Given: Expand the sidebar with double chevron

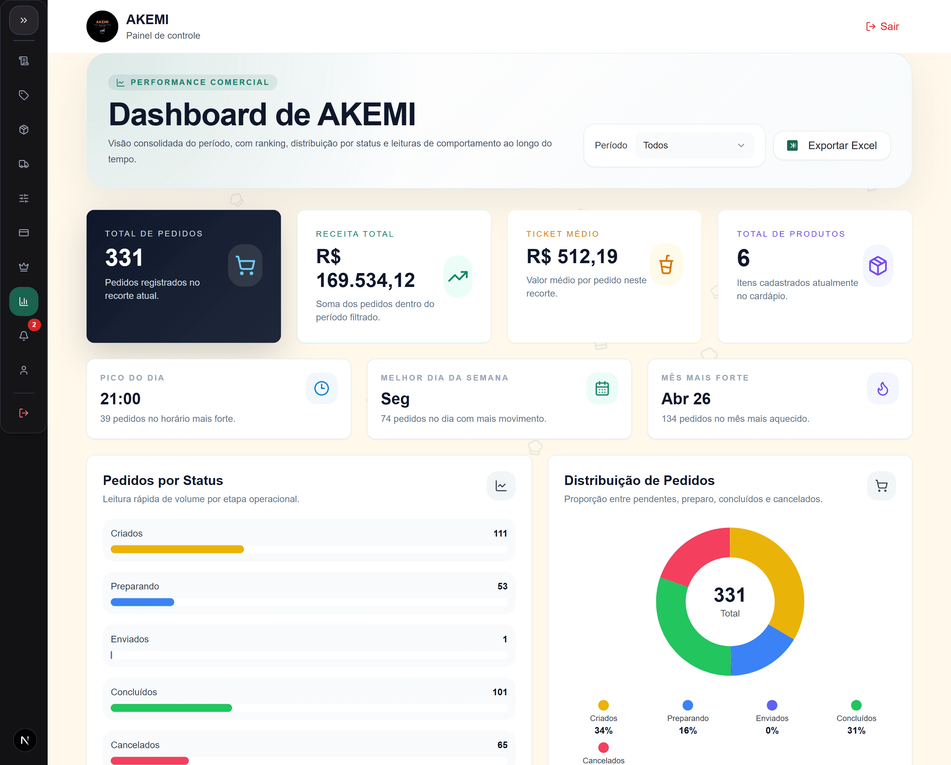Looking at the screenshot, I should (x=24, y=20).
